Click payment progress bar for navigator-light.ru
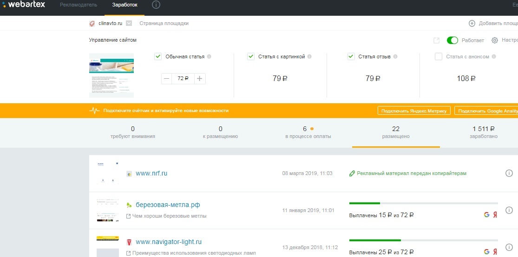This screenshot has height=257, width=518. [x=424, y=240]
